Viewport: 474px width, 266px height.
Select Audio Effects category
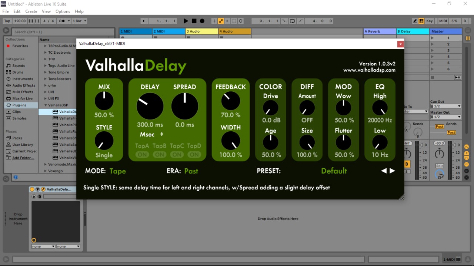[x=24, y=85]
